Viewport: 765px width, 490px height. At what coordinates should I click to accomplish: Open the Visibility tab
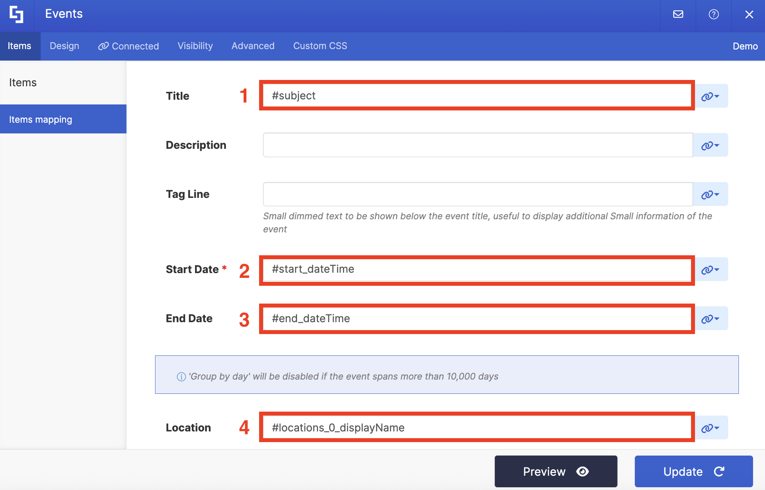195,46
